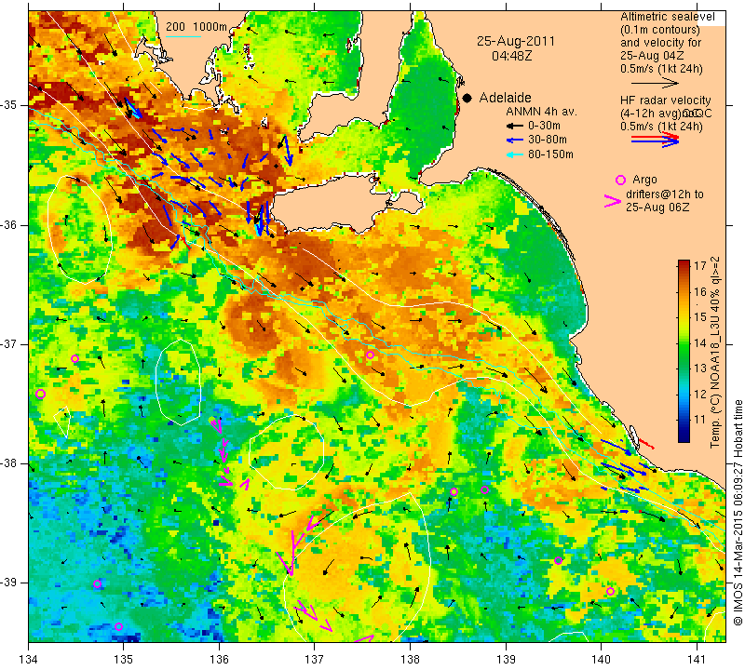Click the Temp. (°C) NOAA18_L3U vertical label
745x670 pixels.
click(x=715, y=353)
